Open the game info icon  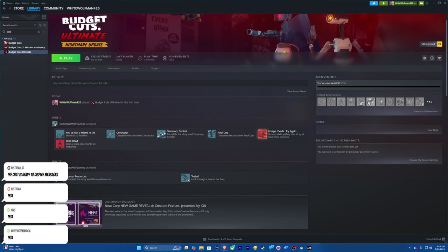432,58
